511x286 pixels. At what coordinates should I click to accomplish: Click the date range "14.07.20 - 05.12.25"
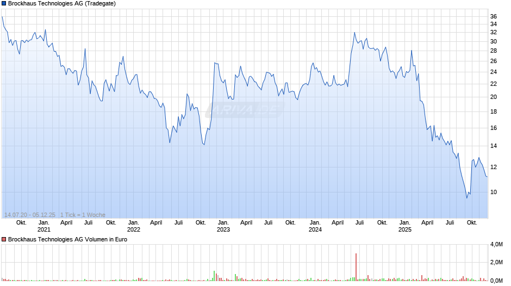click(30, 215)
